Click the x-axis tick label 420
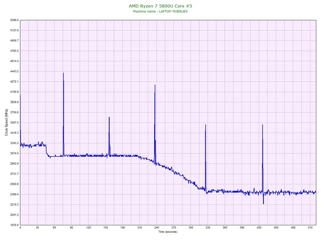This screenshot has width=321, height=240. click(x=259, y=228)
